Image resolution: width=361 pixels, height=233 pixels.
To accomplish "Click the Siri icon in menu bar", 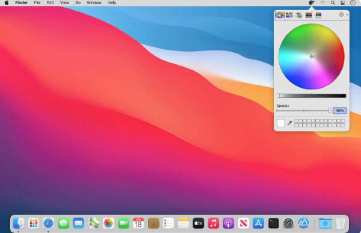I will pos(353,3).
